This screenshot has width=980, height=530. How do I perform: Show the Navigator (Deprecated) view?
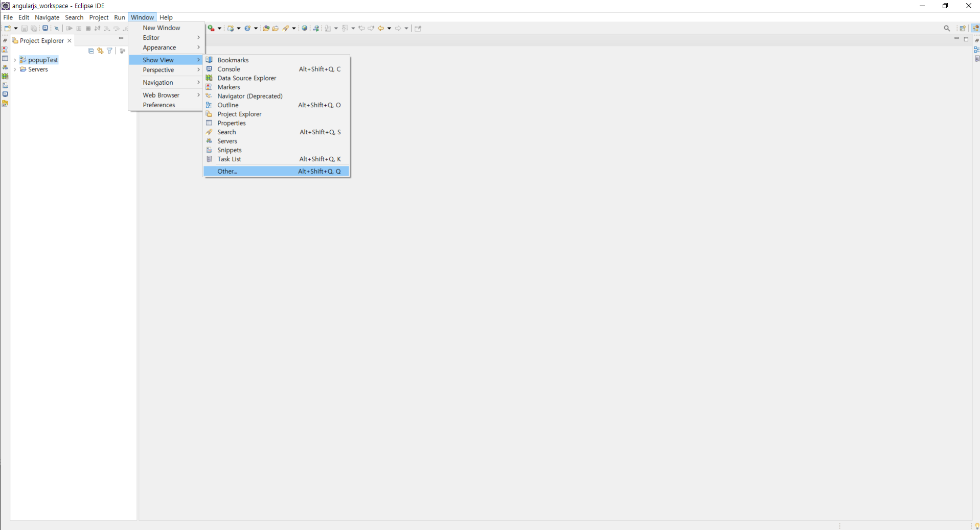click(x=277, y=97)
